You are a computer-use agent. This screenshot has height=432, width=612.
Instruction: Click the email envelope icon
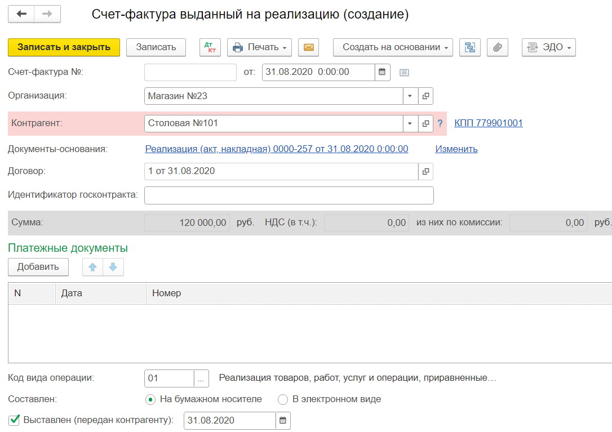tap(308, 47)
